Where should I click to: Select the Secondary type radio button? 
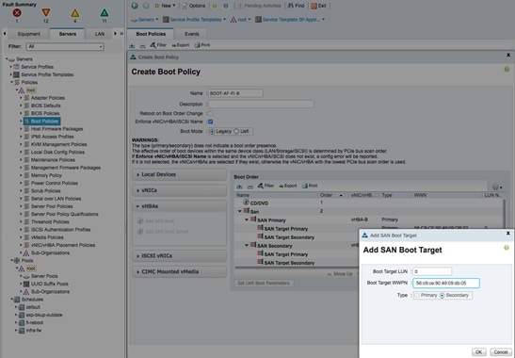pos(443,296)
